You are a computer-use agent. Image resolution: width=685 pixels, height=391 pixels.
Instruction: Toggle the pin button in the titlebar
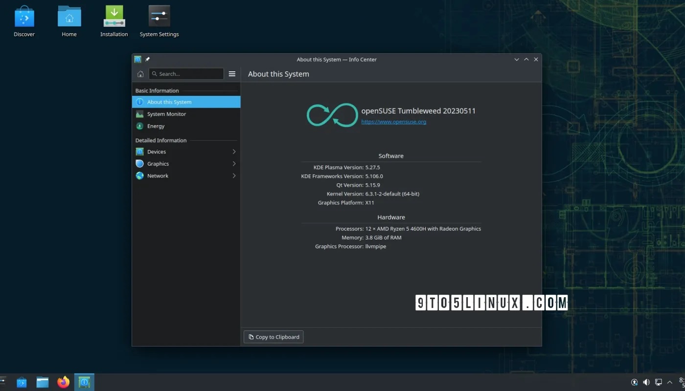pos(147,59)
